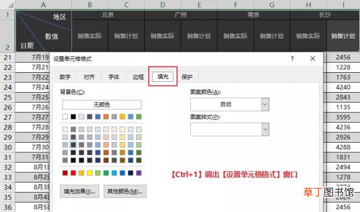Select row header 36

tap(7, 207)
